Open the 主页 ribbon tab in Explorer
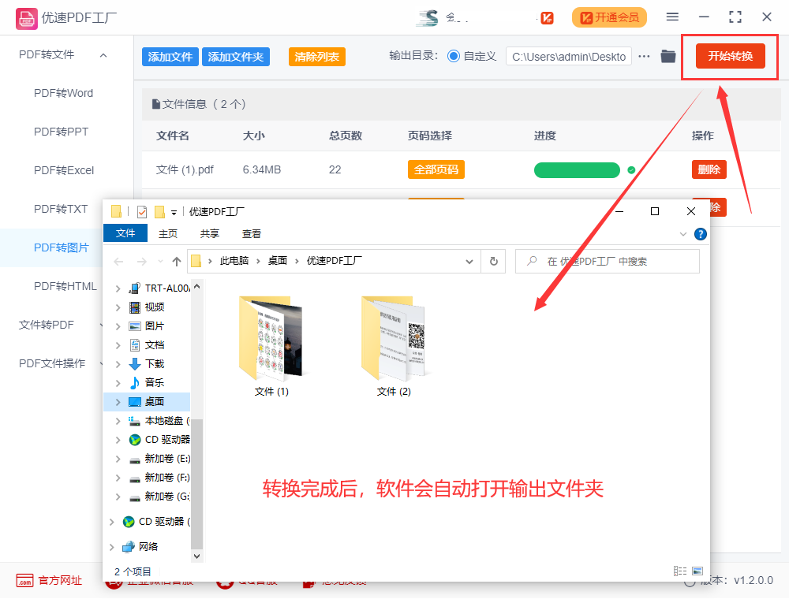Image resolution: width=789 pixels, height=599 pixels. click(168, 233)
